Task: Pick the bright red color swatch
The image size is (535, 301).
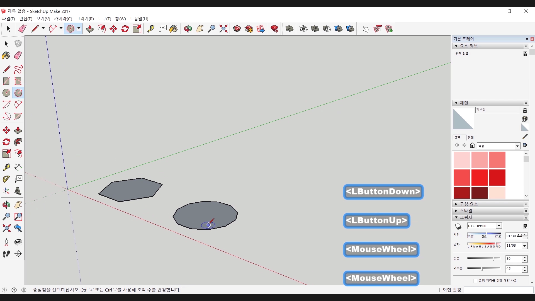Action: point(479,177)
